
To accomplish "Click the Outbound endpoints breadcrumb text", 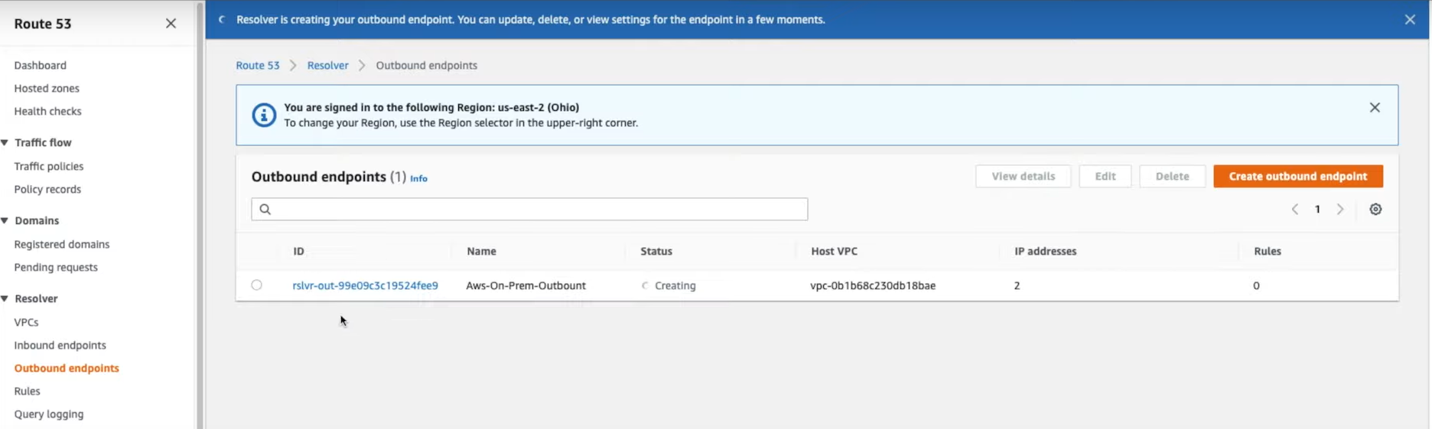I will [x=426, y=66].
